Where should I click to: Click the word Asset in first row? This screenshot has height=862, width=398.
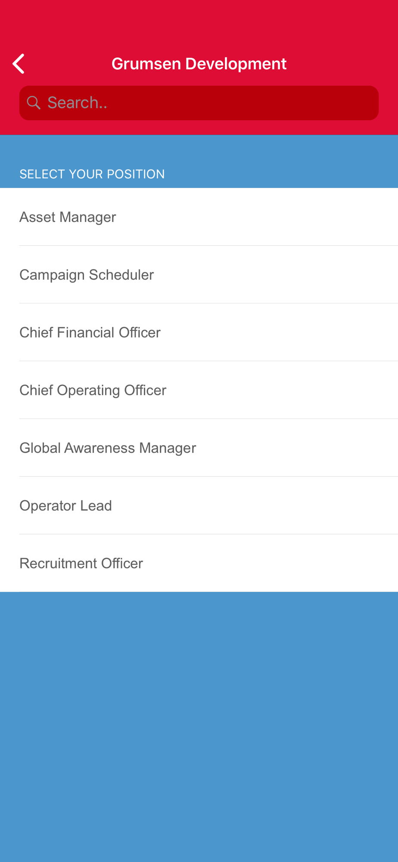37,217
